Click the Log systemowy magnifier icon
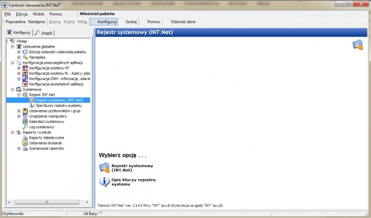The image size is (371, 218). (25, 127)
